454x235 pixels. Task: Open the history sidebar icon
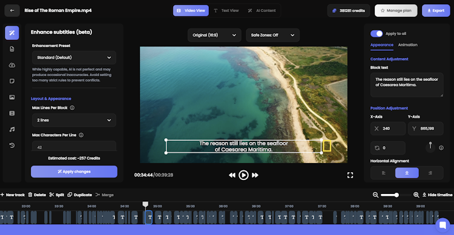[12, 146]
